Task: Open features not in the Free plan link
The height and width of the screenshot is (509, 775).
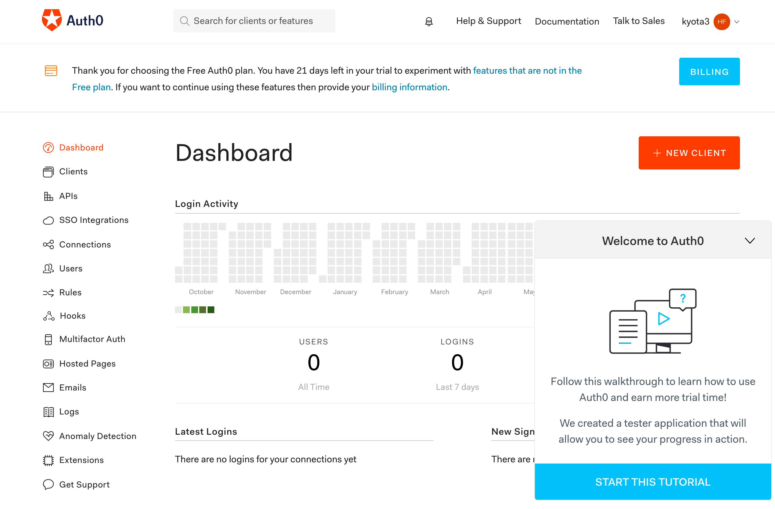Action: click(x=527, y=71)
